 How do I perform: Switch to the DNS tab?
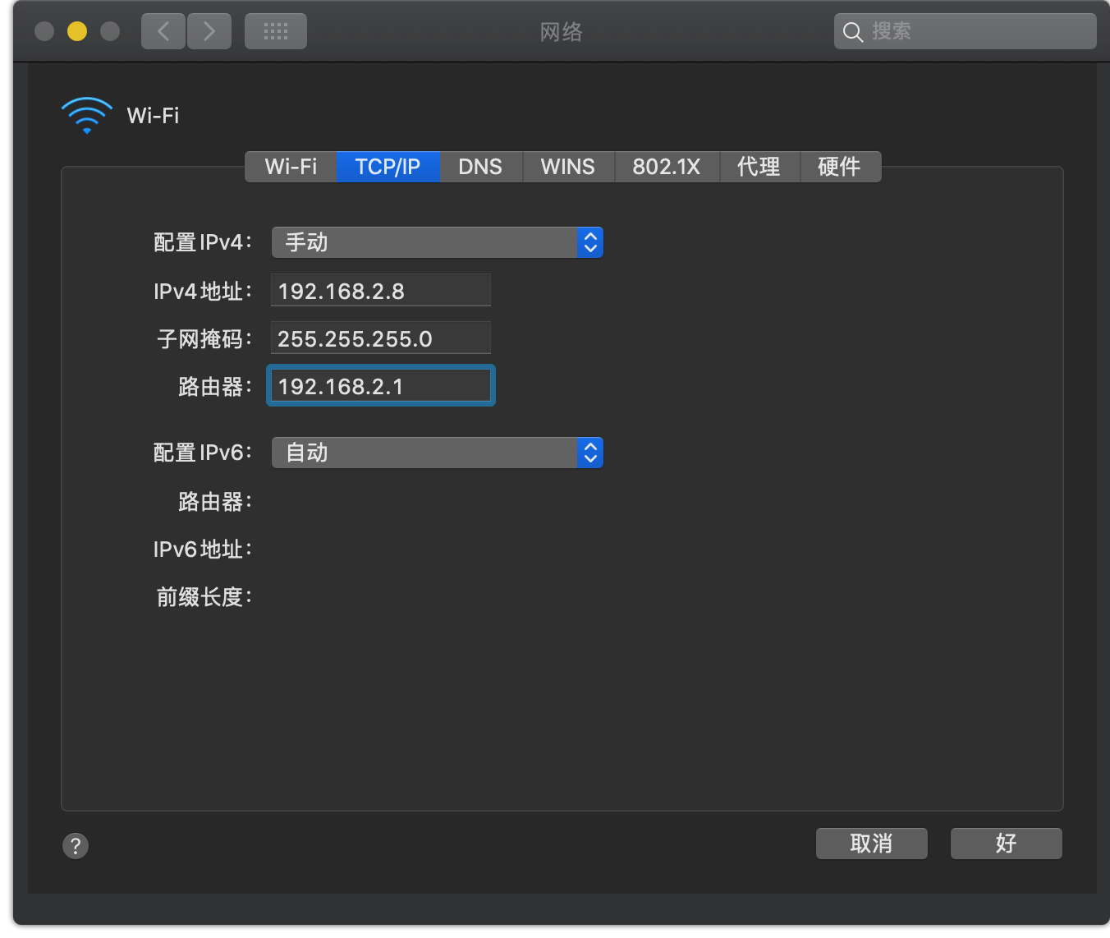click(480, 167)
